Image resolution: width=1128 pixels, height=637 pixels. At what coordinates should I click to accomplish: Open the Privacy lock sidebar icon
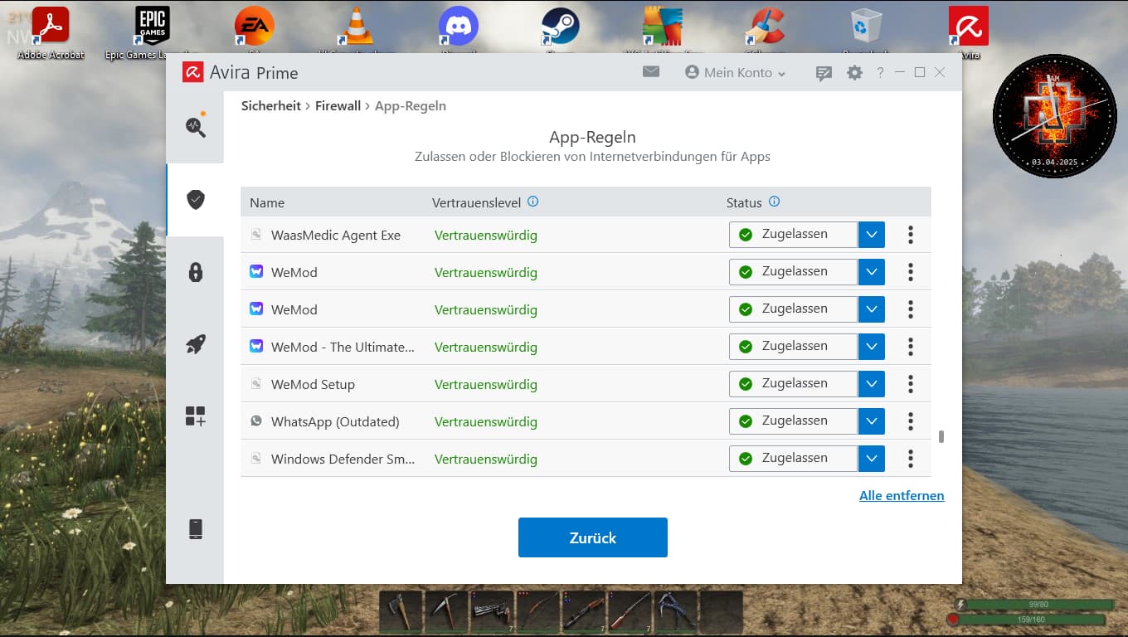click(x=195, y=272)
